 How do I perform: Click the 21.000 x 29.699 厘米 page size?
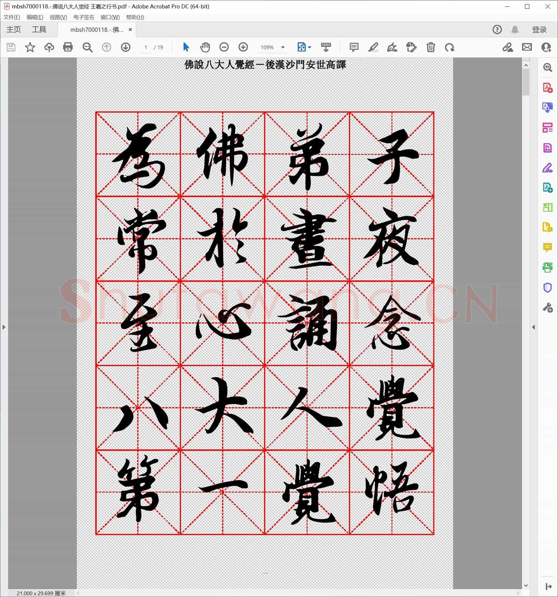coord(41,593)
